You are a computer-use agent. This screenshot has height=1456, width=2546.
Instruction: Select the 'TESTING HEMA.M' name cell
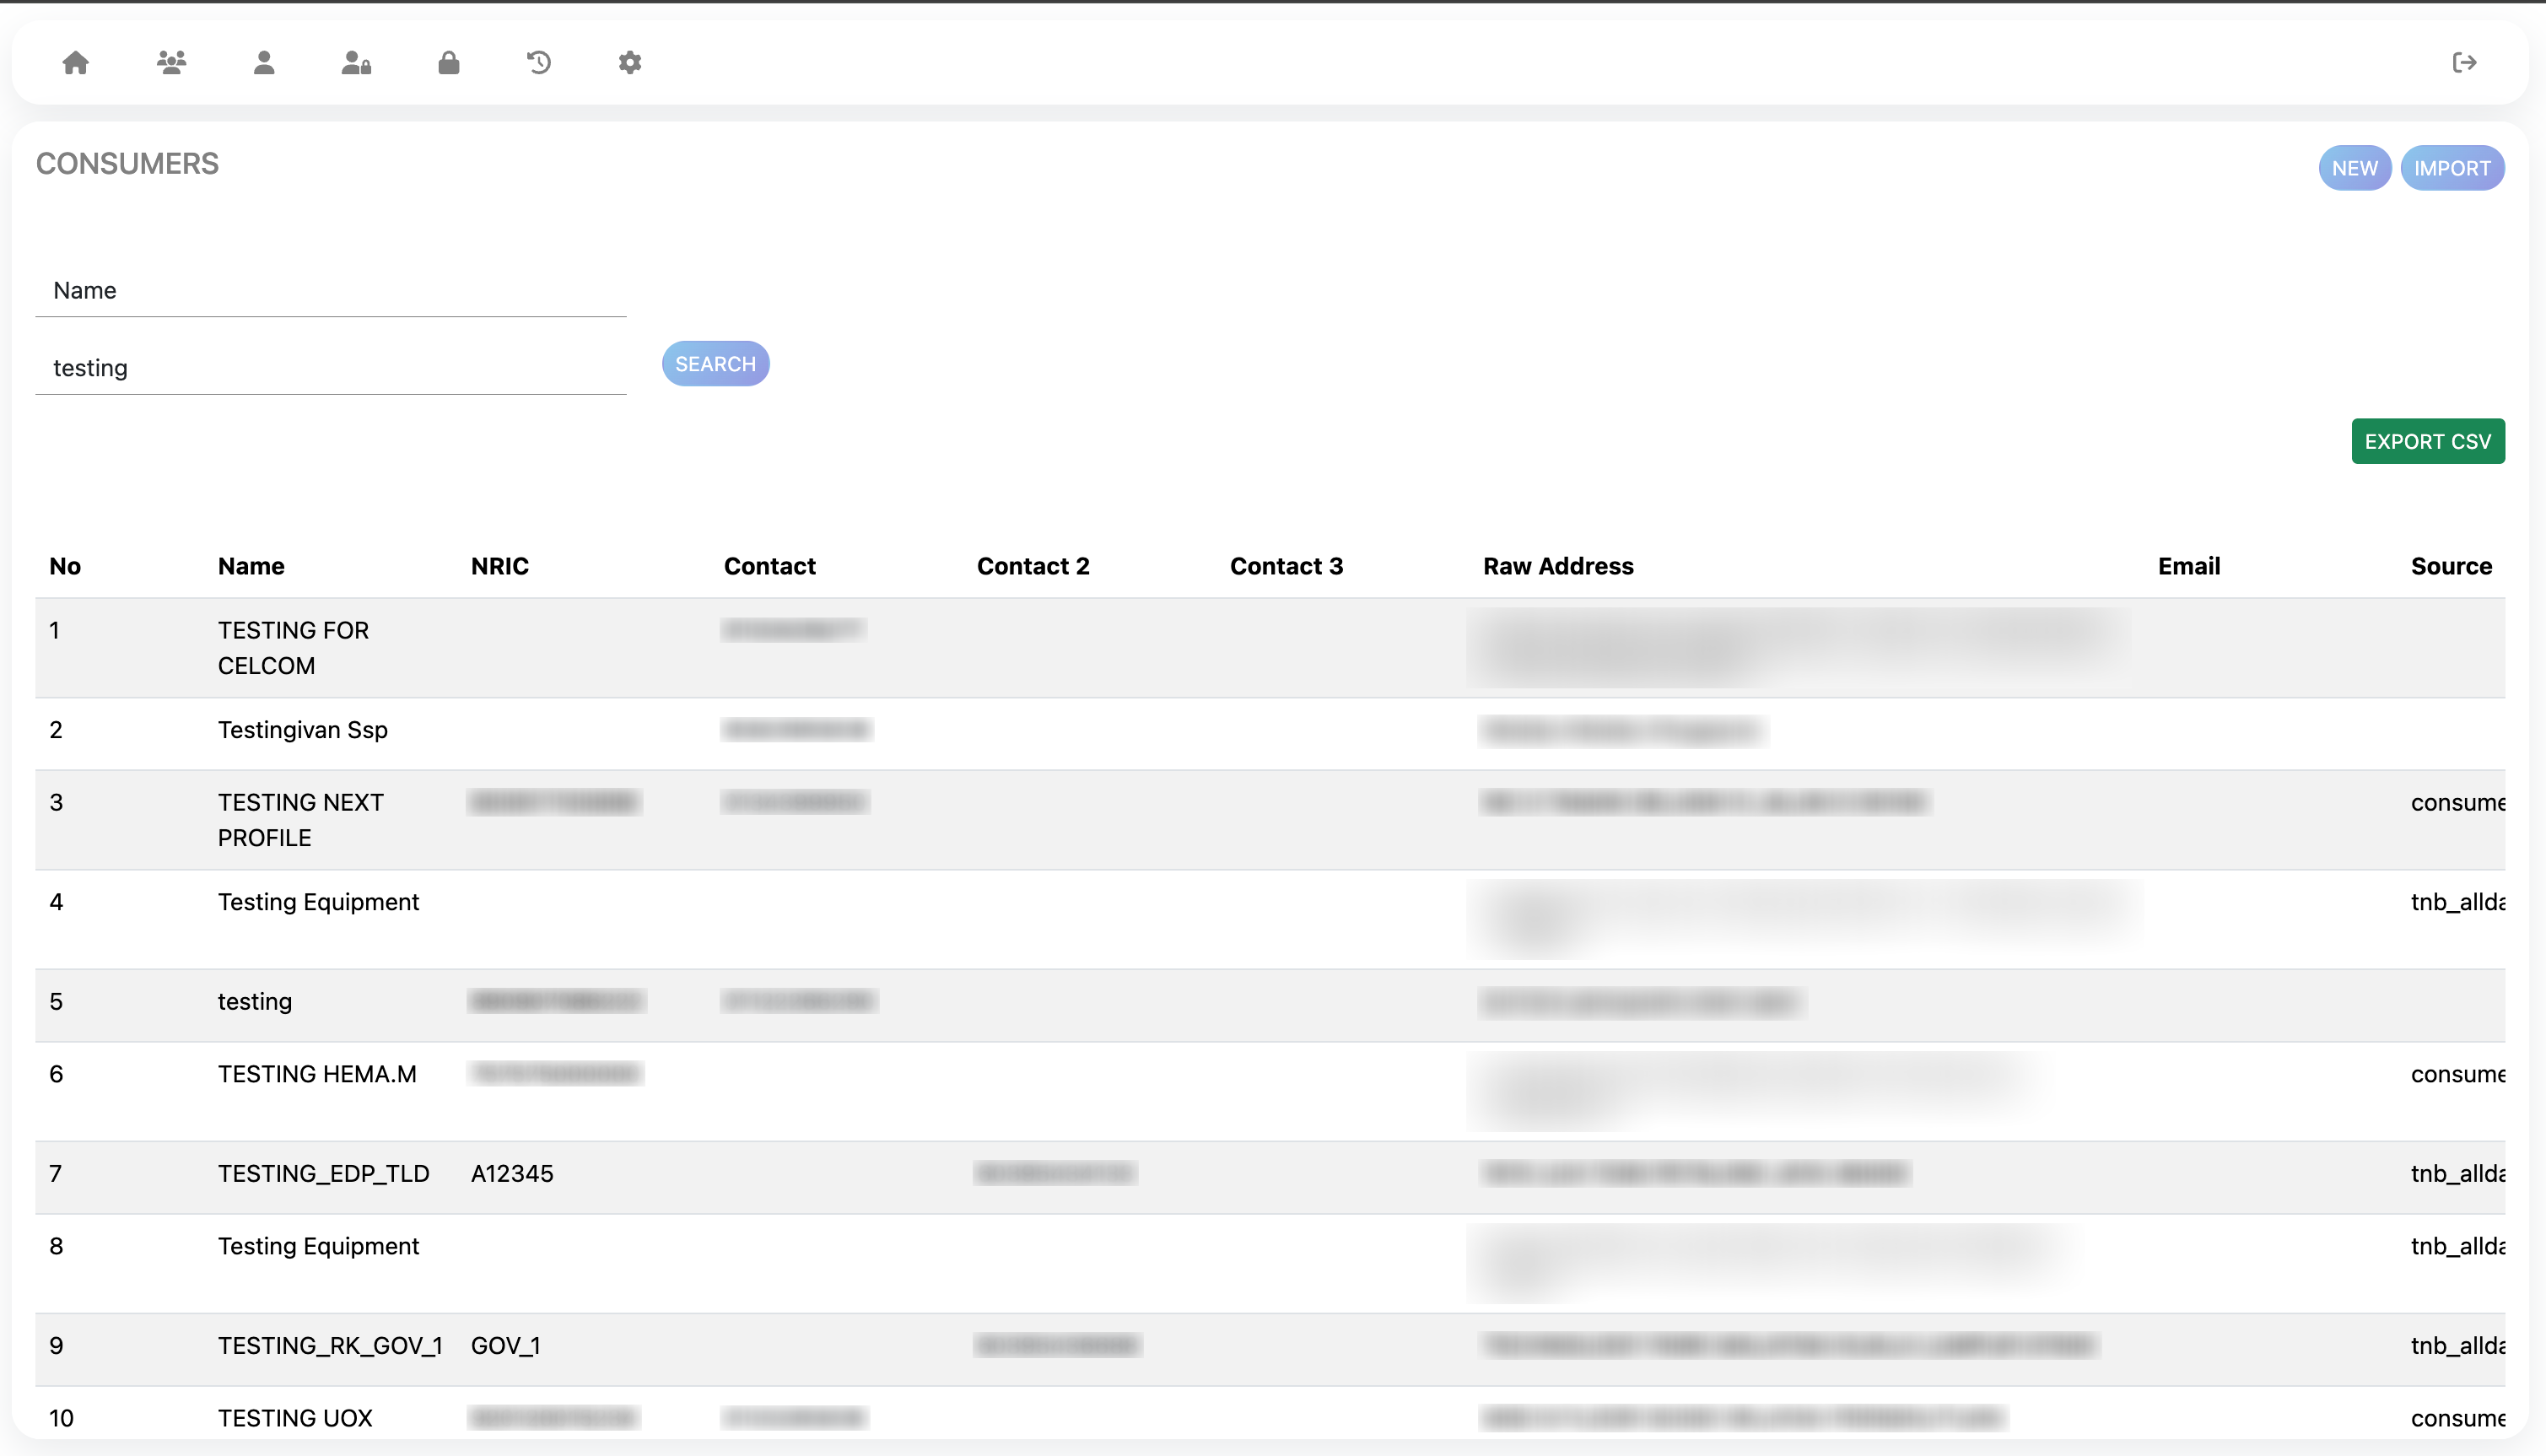coord(317,1074)
